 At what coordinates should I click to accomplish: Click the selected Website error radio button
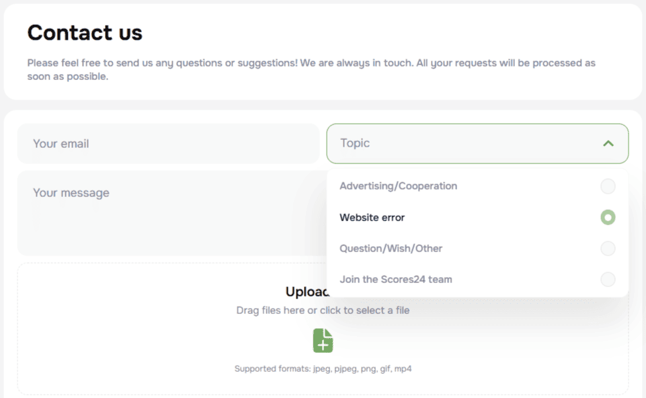(608, 217)
